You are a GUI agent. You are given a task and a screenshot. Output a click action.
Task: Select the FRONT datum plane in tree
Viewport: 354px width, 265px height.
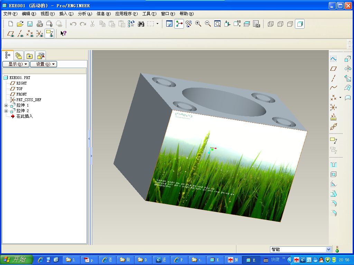[x=21, y=94]
